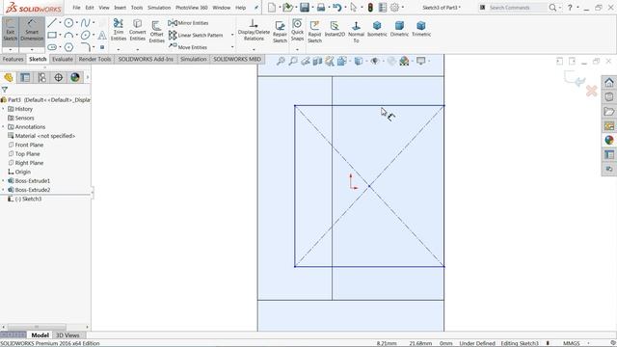Open the PropertyManager tab
Viewport: 617px width, 347px height.
pyautogui.click(x=25, y=77)
